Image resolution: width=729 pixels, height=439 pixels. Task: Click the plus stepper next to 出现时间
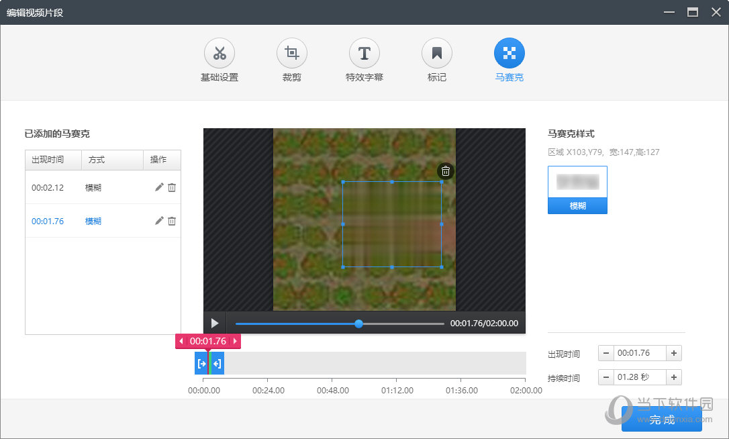[x=674, y=353]
